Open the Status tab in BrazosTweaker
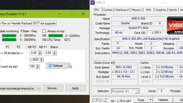The width and height of the screenshot is (183, 103). point(54,47)
